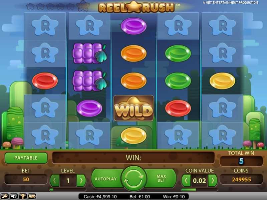Click the large star in progress row
The width and height of the screenshot is (267, 200).
[x=83, y=6]
